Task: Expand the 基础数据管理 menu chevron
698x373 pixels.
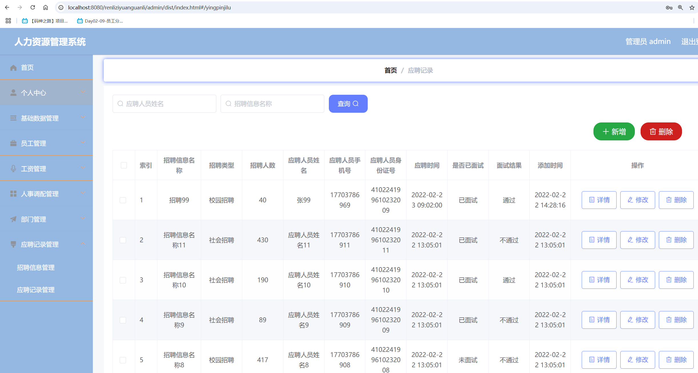Action: click(83, 117)
